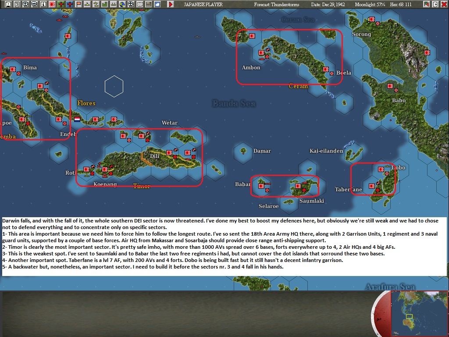This screenshot has height=337, width=449.
Task: Click the 'Damar' island label
Action: pyautogui.click(x=262, y=151)
